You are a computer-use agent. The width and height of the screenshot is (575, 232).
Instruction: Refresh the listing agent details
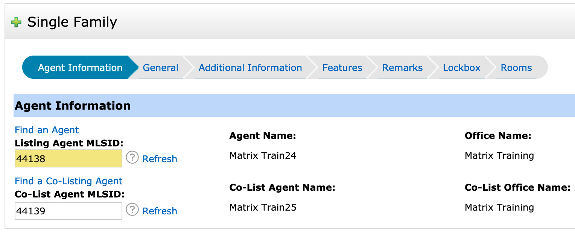pos(160,159)
